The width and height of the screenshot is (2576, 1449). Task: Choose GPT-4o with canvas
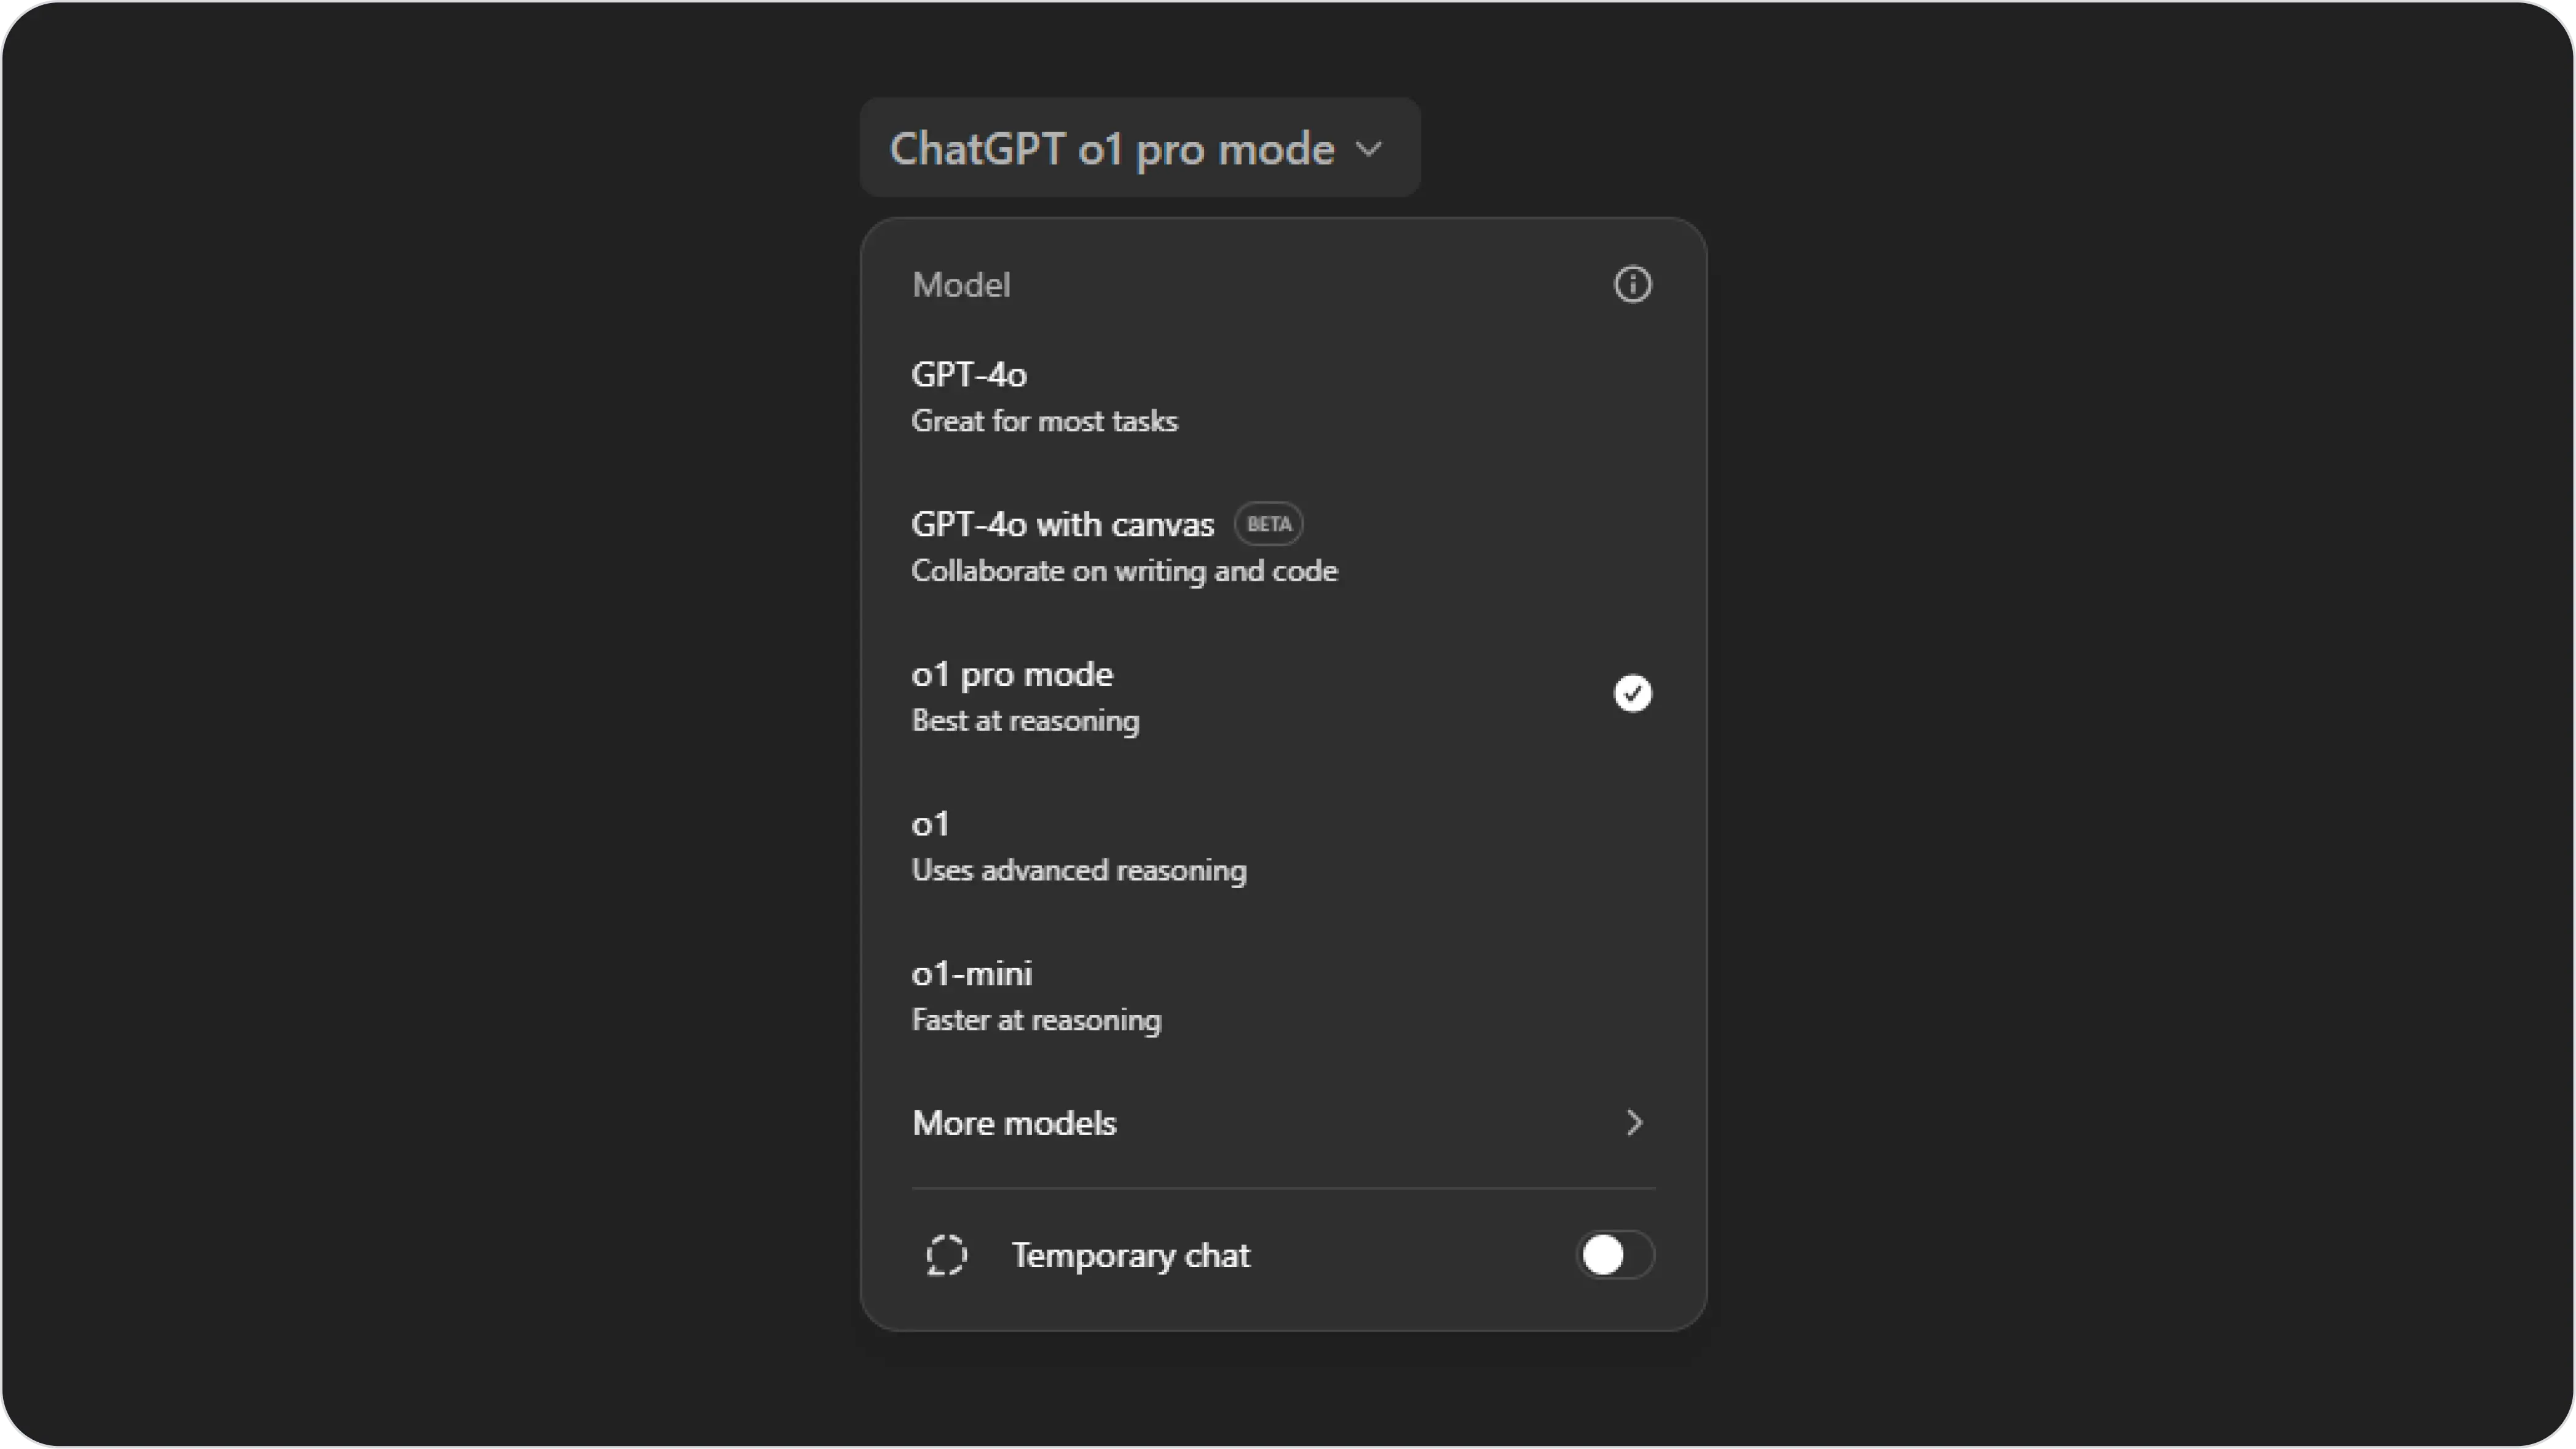point(1283,547)
